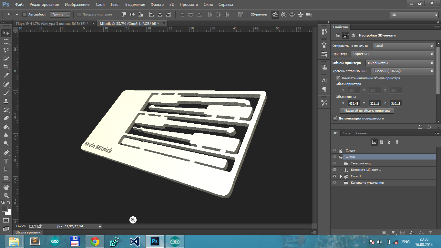Image resolution: width=441 pixels, height=248 pixels.
Task: Toggle visibility of Бесконечный свет 1
Action: coord(334,170)
